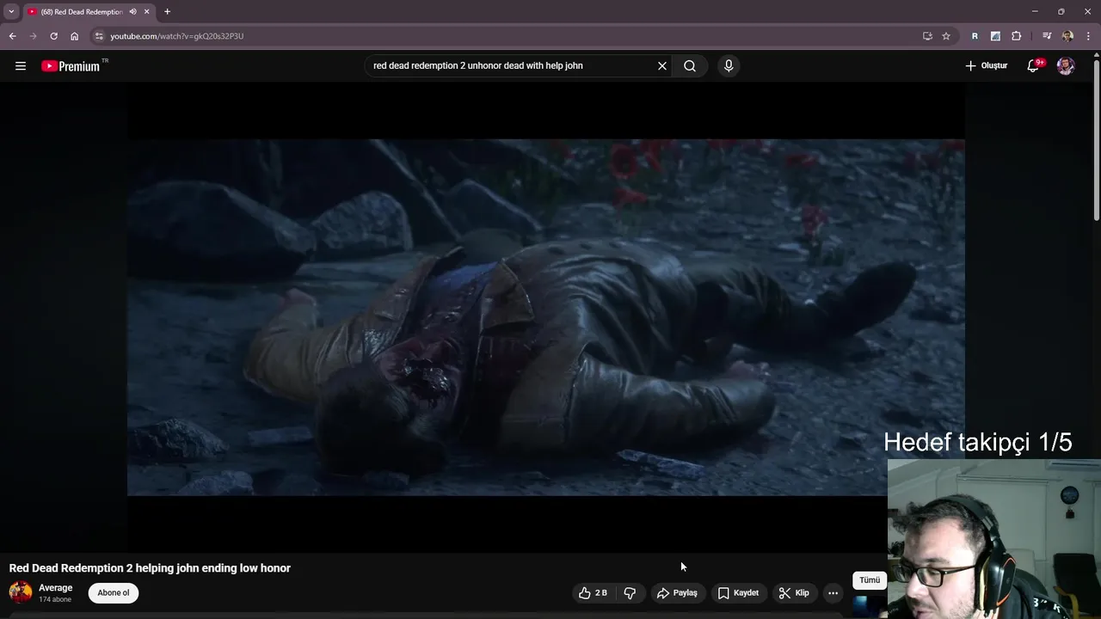Open a new browser tab
Image resolution: width=1101 pixels, height=619 pixels.
167,12
